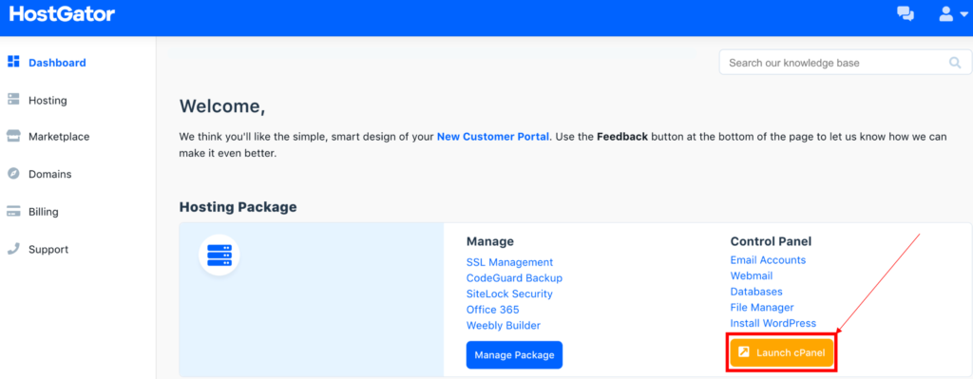This screenshot has height=379, width=973.
Task: Click the Dashboard grid icon
Action: (x=13, y=62)
